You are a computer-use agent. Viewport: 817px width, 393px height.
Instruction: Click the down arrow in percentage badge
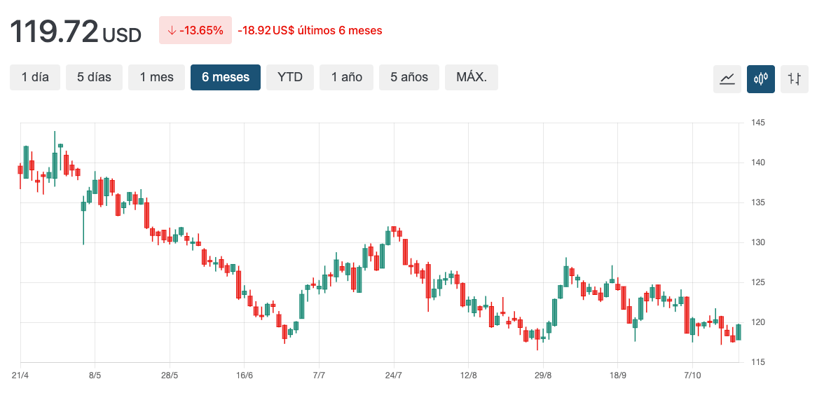tap(172, 30)
